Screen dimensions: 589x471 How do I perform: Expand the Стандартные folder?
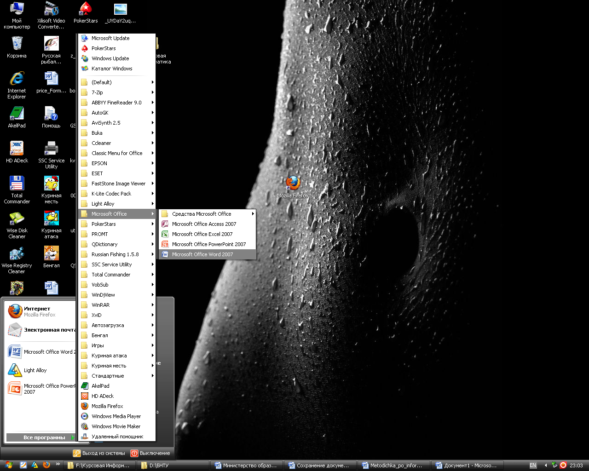coord(117,376)
